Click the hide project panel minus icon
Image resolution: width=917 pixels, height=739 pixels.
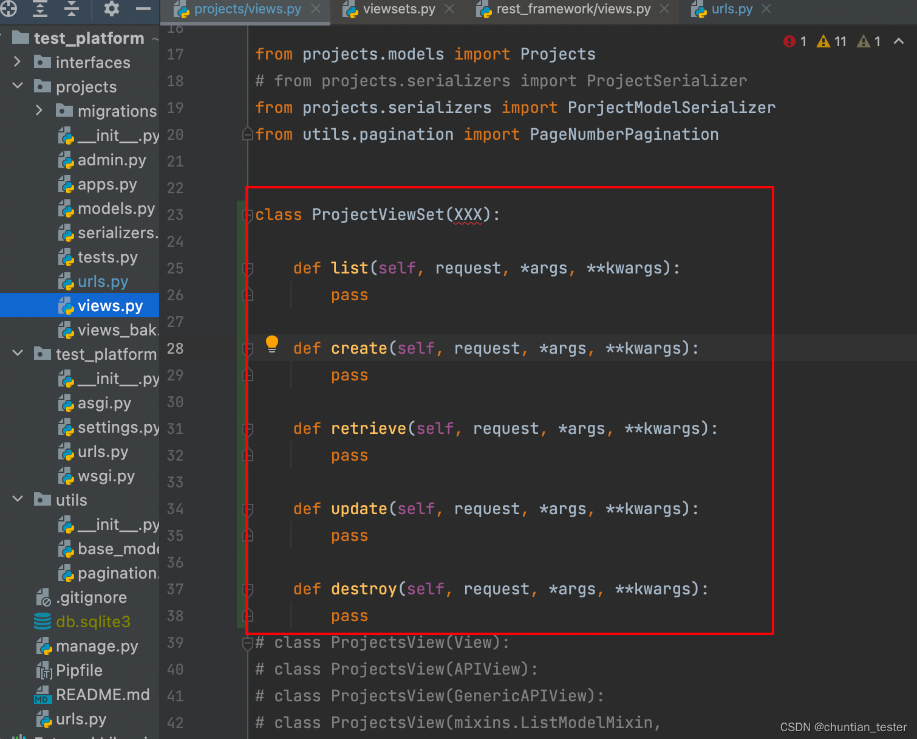tap(143, 9)
